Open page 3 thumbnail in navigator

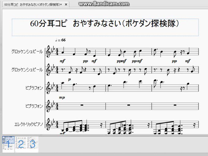tap(33, 144)
